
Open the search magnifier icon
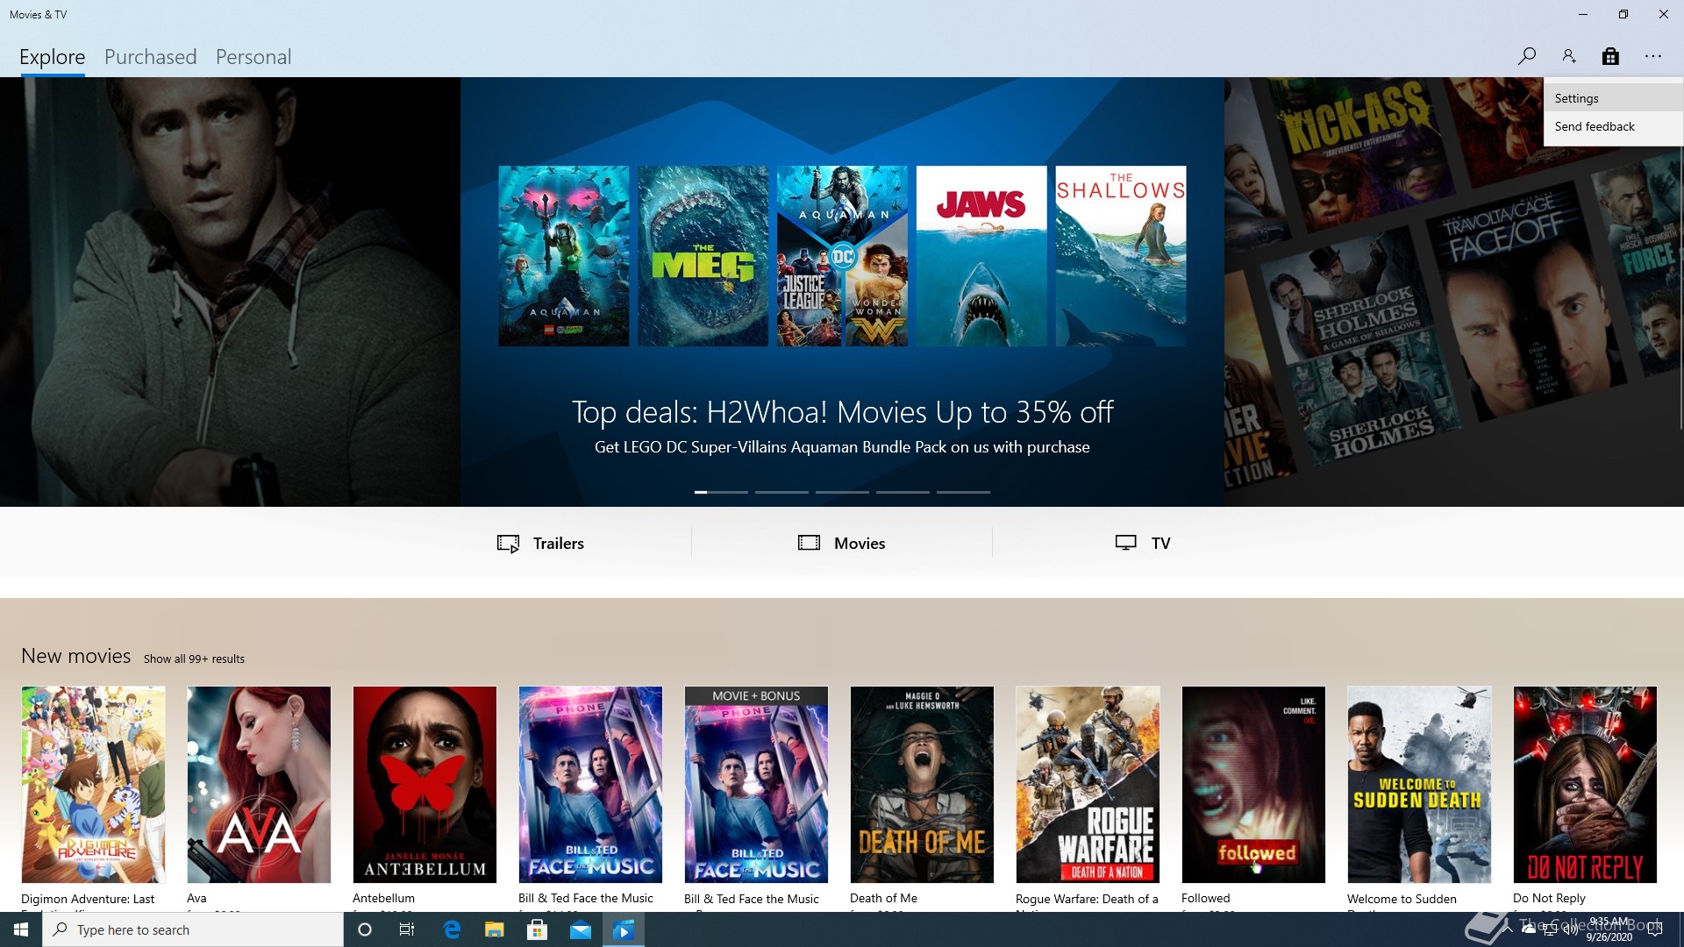1526,56
